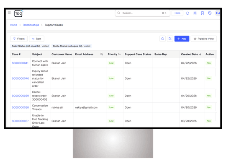Click Support Cases breadcrumb text

(x=54, y=25)
